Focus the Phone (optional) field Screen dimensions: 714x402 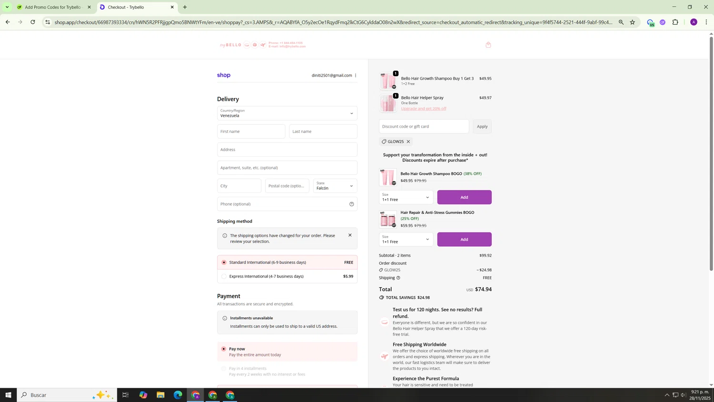[287, 204]
